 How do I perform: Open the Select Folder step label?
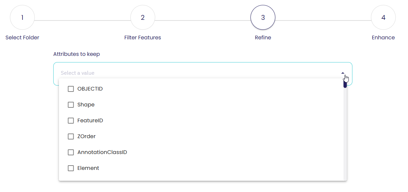[x=23, y=38]
